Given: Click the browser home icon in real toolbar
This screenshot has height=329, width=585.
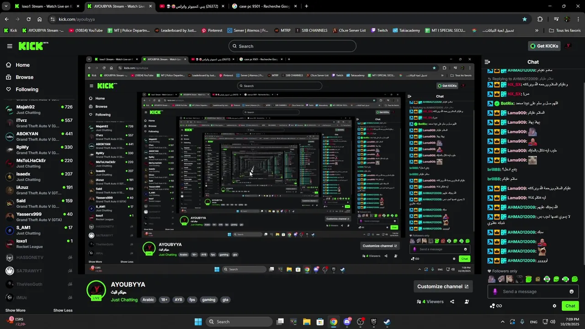Looking at the screenshot, I should (x=40, y=19).
